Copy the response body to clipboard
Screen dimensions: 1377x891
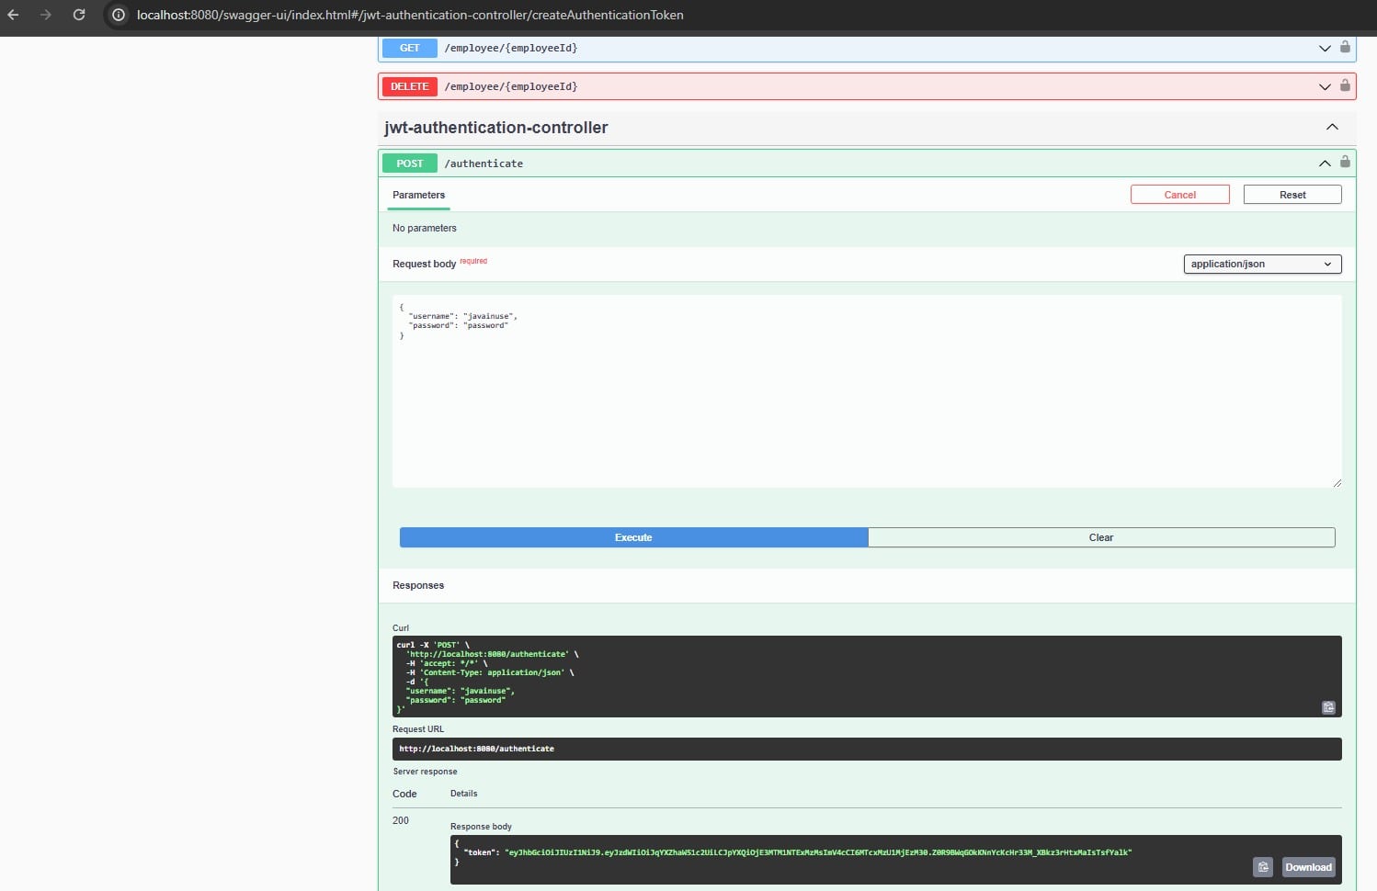[1263, 867]
